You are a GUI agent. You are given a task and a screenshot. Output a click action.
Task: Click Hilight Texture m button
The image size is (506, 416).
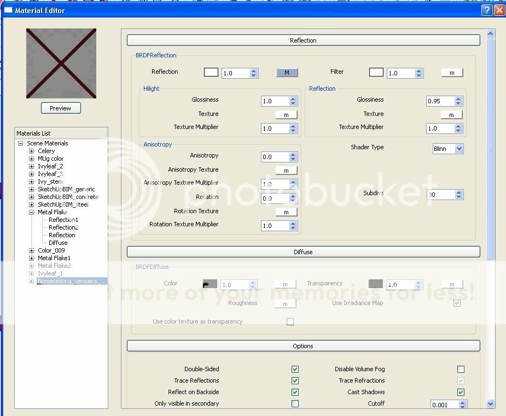(x=286, y=115)
